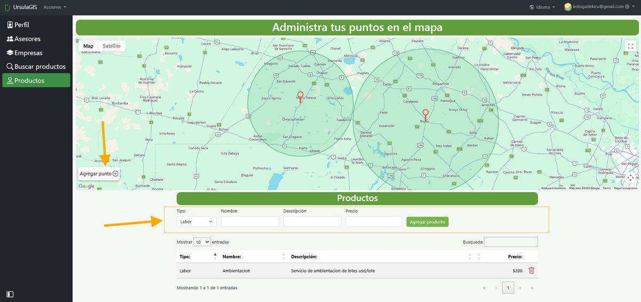The width and height of the screenshot is (641, 302).
Task: Toggle fullscreen map view
Action: 630,46
